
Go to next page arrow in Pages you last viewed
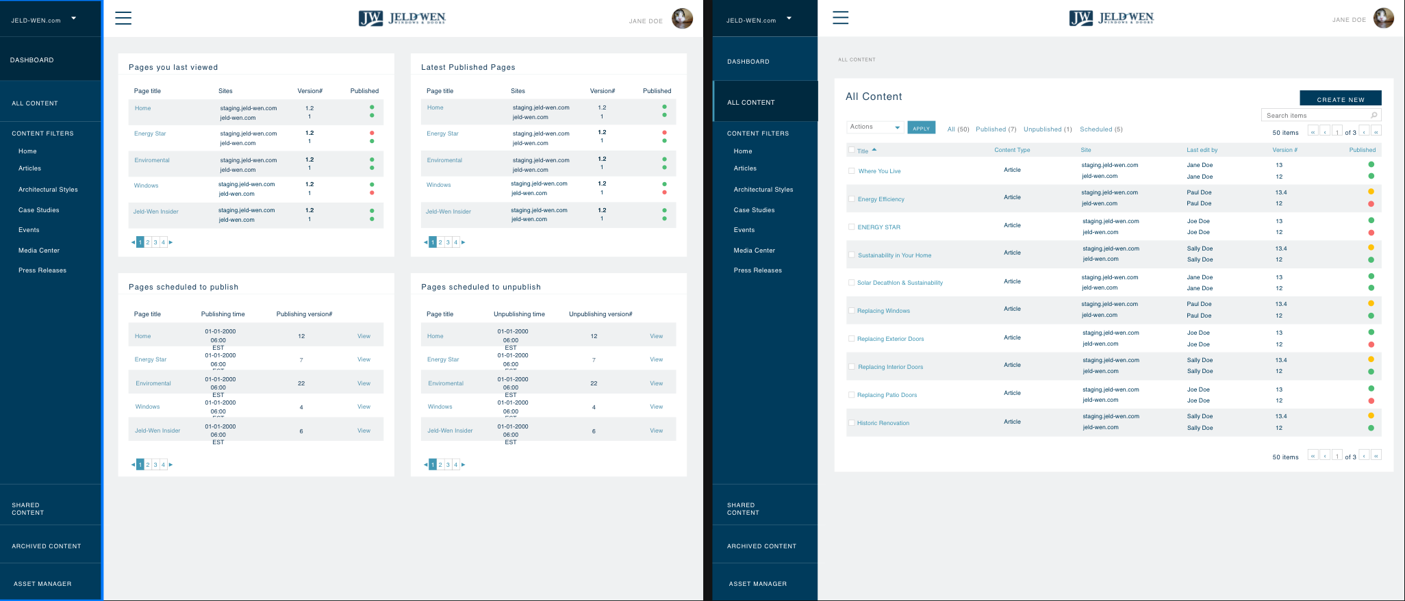pyautogui.click(x=170, y=242)
